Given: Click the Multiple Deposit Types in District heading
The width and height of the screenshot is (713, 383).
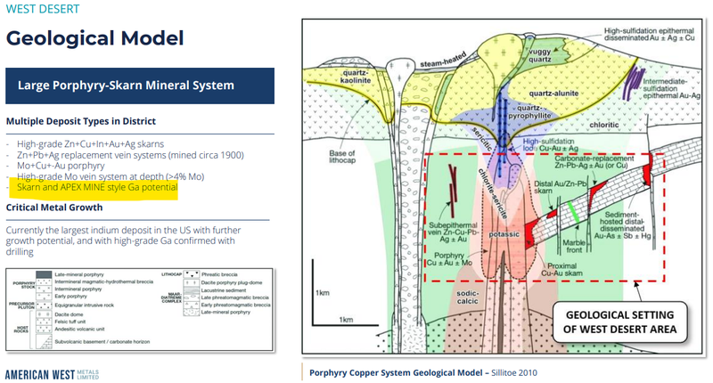Looking at the screenshot, I should 80,121.
